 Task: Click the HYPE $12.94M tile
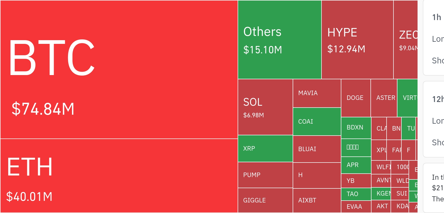tap(357, 40)
